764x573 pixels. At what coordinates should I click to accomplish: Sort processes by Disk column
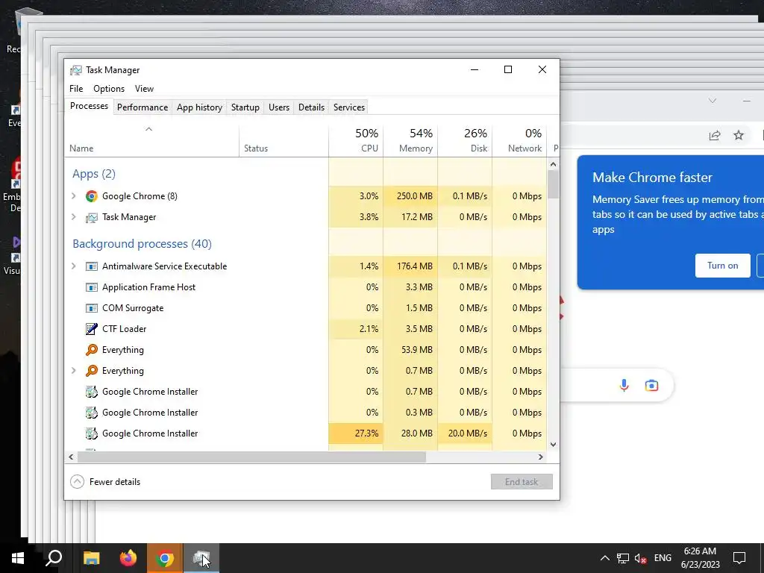click(x=466, y=140)
